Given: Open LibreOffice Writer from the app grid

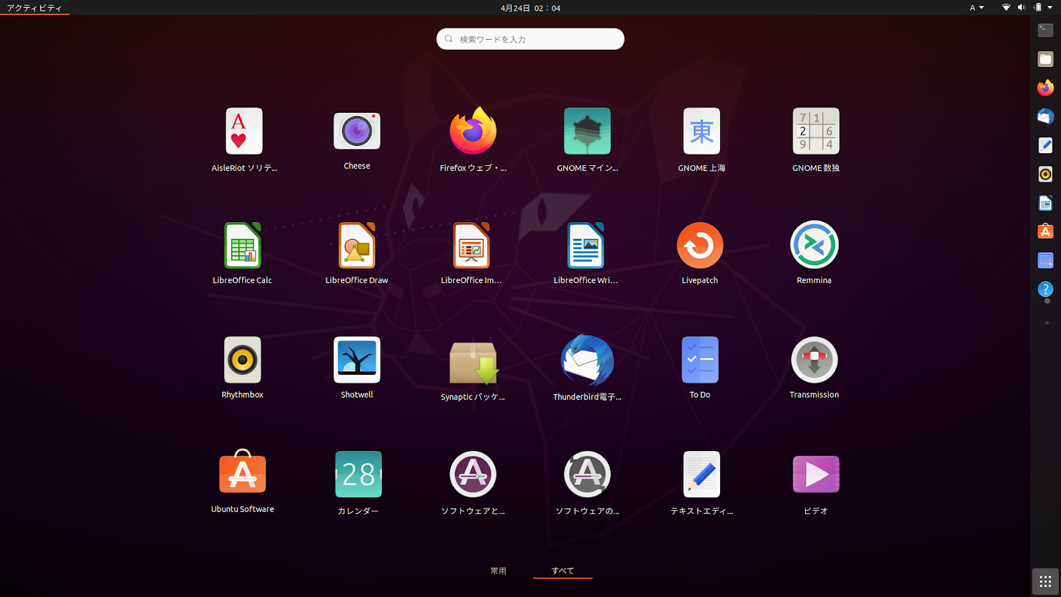Looking at the screenshot, I should (x=586, y=245).
